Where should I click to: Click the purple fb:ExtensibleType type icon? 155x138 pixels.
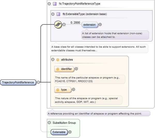coord(58,14)
